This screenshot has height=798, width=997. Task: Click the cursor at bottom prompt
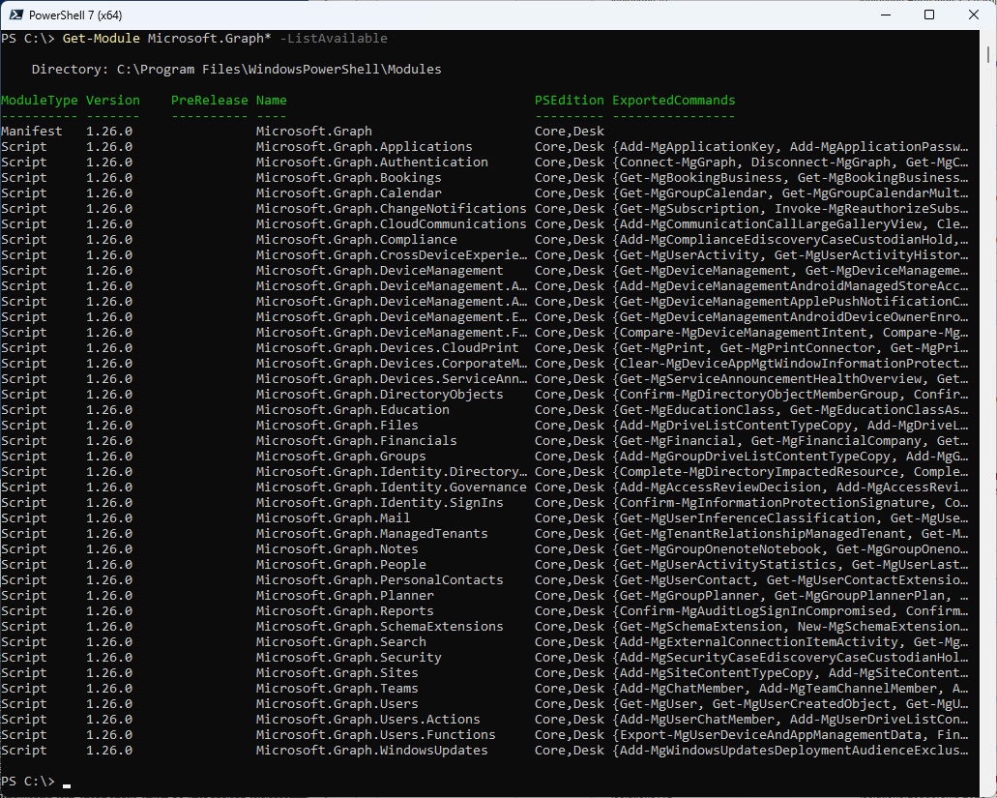[x=67, y=786]
